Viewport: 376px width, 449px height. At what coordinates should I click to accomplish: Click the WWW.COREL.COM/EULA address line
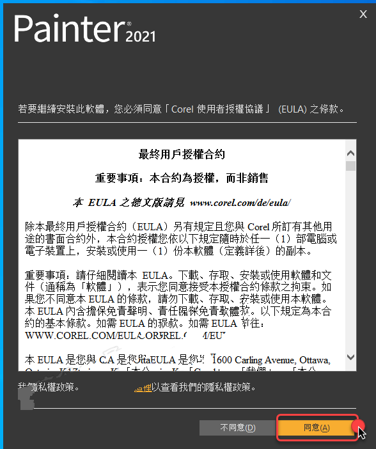click(125, 335)
